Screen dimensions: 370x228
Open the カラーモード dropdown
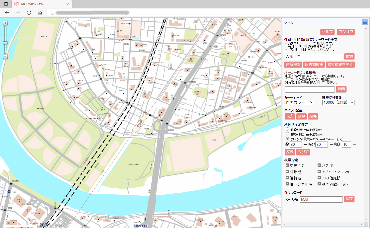pos(299,102)
